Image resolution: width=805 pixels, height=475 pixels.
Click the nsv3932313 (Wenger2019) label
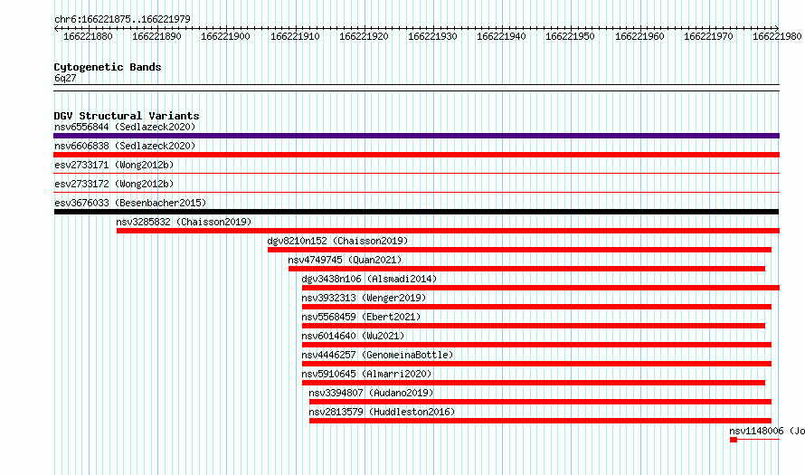point(364,298)
